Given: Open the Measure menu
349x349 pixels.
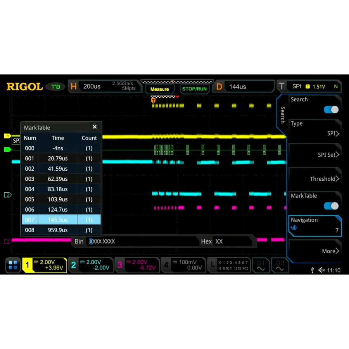Looking at the screenshot, I should coord(160,89).
